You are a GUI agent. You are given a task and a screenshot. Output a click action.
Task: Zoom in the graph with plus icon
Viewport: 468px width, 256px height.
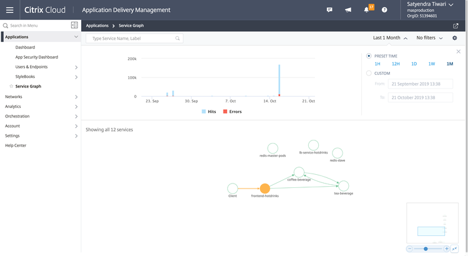(447, 249)
